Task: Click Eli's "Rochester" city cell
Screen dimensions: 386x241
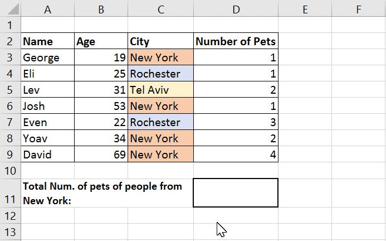Action: (x=160, y=74)
